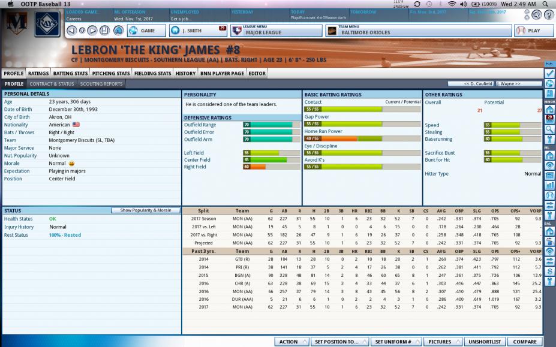Expand the SET UNIFORM # dropdown
Image resolution: width=556 pixels, height=347 pixels.
(396, 342)
